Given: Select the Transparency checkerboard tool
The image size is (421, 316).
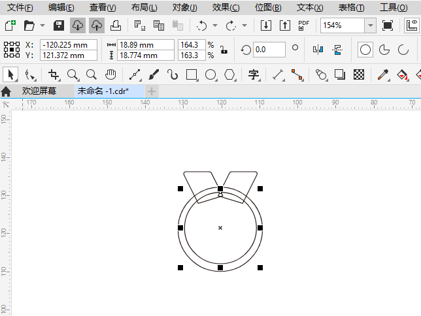Looking at the screenshot, I should tap(359, 74).
